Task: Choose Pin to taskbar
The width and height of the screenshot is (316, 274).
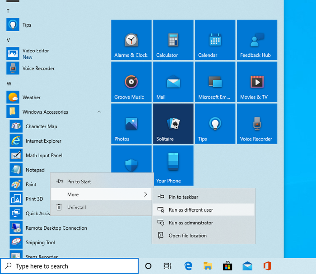Action: pos(204,197)
